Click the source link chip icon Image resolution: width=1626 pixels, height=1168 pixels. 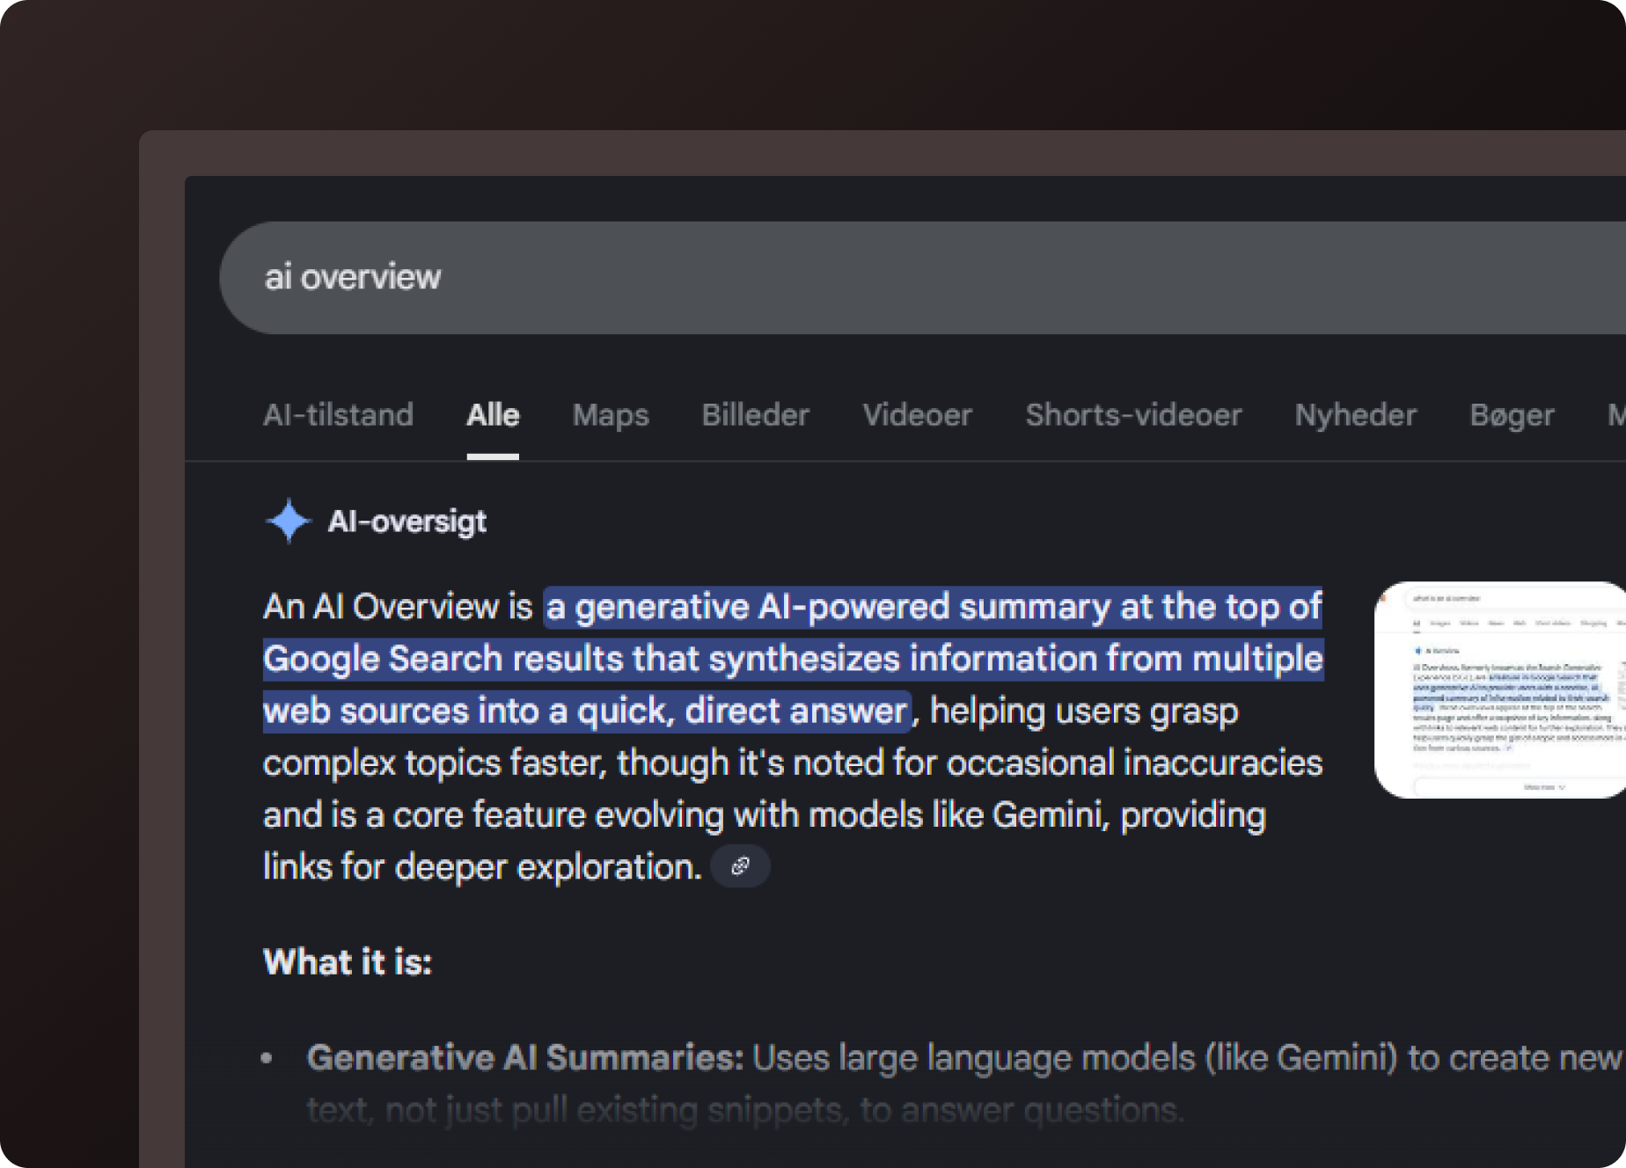[740, 867]
